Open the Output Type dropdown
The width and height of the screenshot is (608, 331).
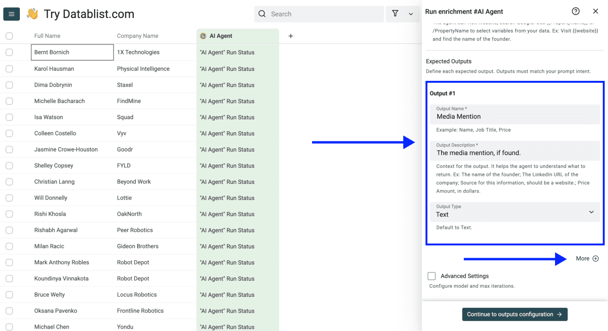point(514,212)
